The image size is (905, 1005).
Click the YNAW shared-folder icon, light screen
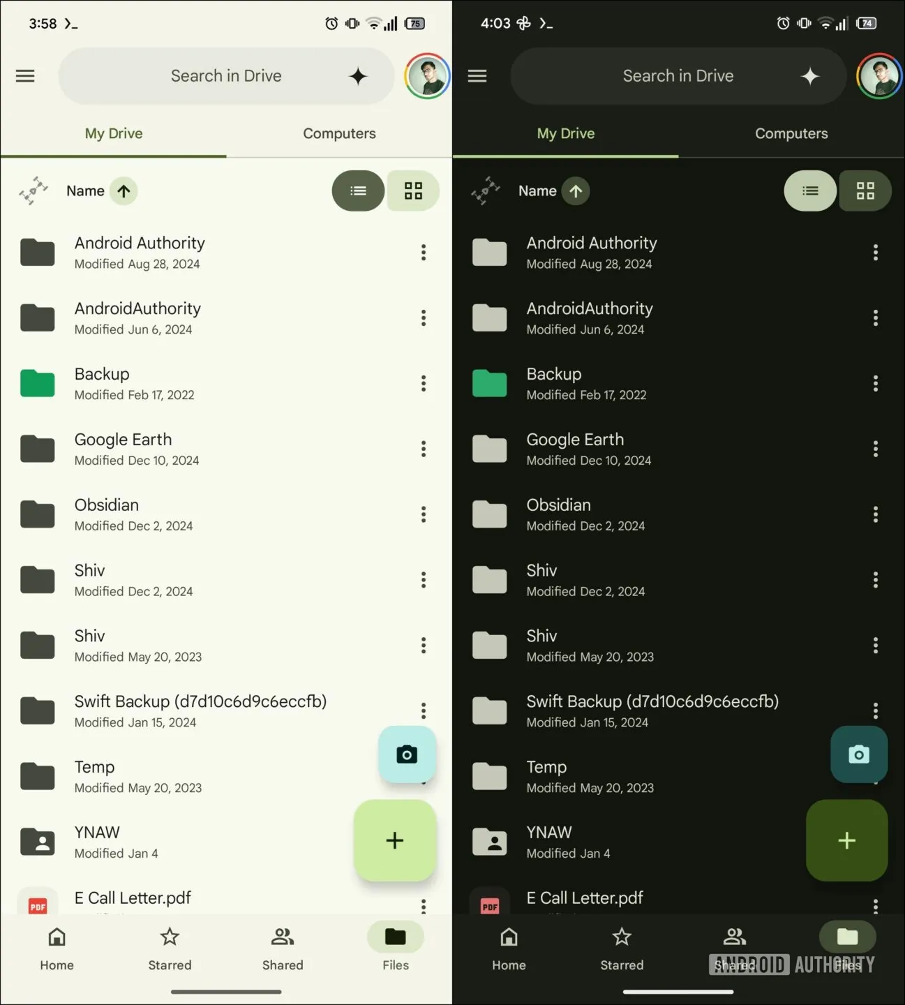click(x=38, y=842)
